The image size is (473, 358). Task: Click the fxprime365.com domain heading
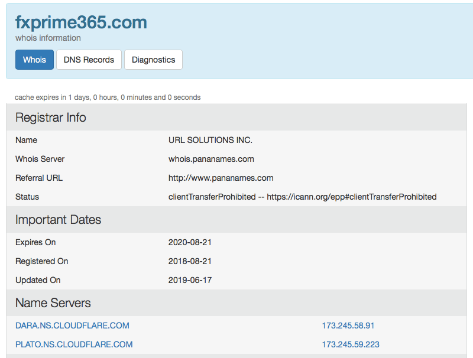(81, 22)
